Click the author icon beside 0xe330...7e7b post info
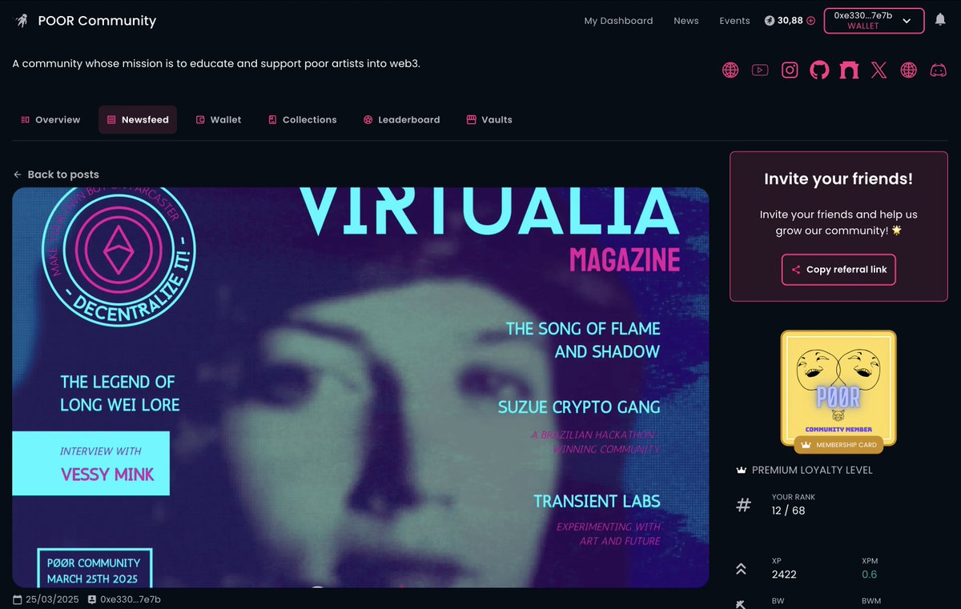The image size is (961, 609). (x=92, y=599)
